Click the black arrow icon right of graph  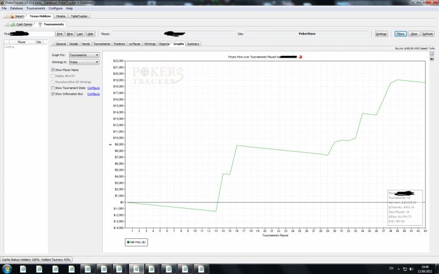[431, 59]
